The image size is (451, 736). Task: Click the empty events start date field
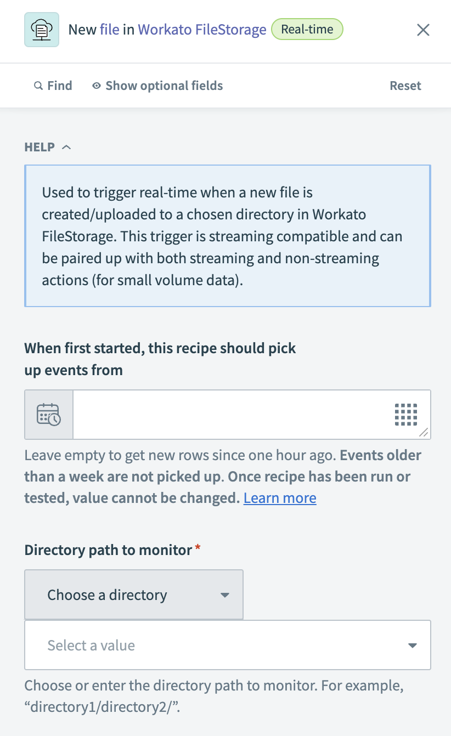[x=236, y=415]
